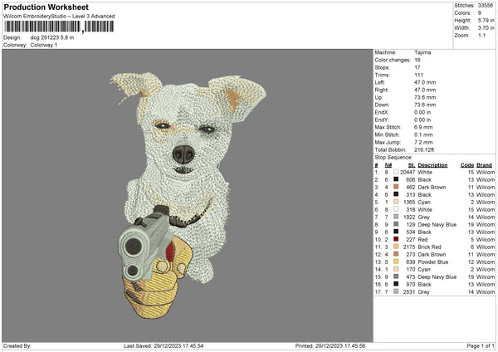This screenshot has width=498, height=352.
Task: Click 'Last Saved: 29/12/2023 17.45.54' footer text
Action: 164,345
